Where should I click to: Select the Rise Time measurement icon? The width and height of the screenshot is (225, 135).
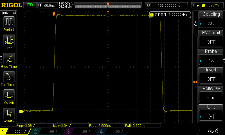point(9,58)
